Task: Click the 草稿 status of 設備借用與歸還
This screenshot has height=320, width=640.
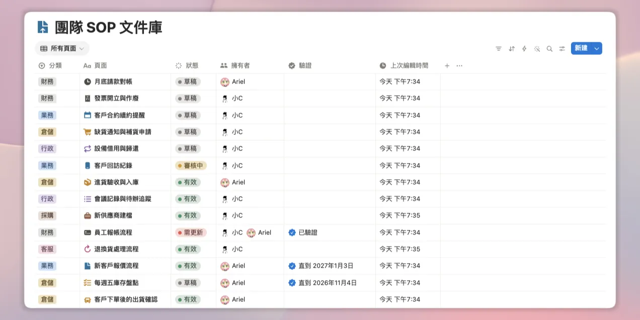Action: 188,148
